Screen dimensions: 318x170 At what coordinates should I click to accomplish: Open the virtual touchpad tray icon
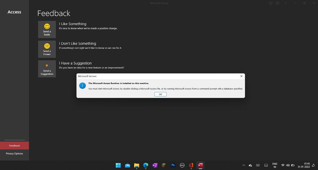tap(266, 165)
